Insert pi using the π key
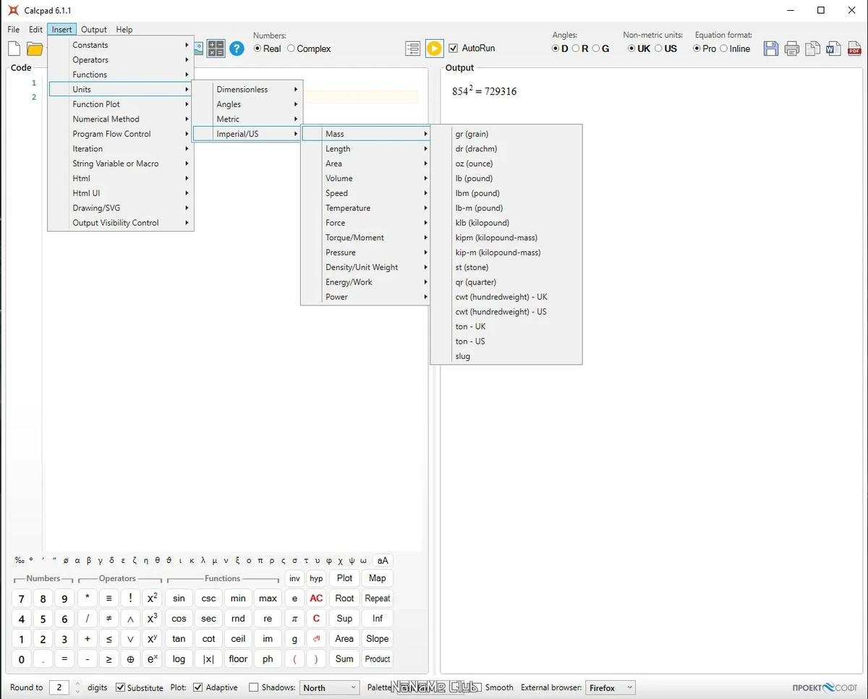Screen dimensions: 868x699 pyautogui.click(x=294, y=619)
